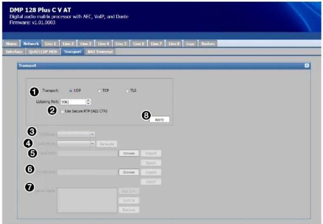Viewport: 323px width, 224px height.
Task: Open the QoS/LLDP-MED sub-tab
Action: (43, 52)
